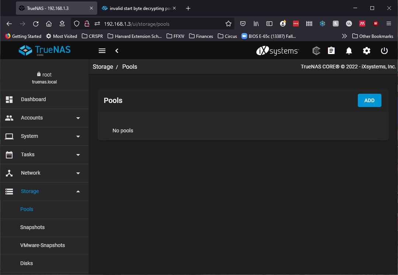The image size is (398, 275).
Task: Click the Storage list icon
Action: 9,192
